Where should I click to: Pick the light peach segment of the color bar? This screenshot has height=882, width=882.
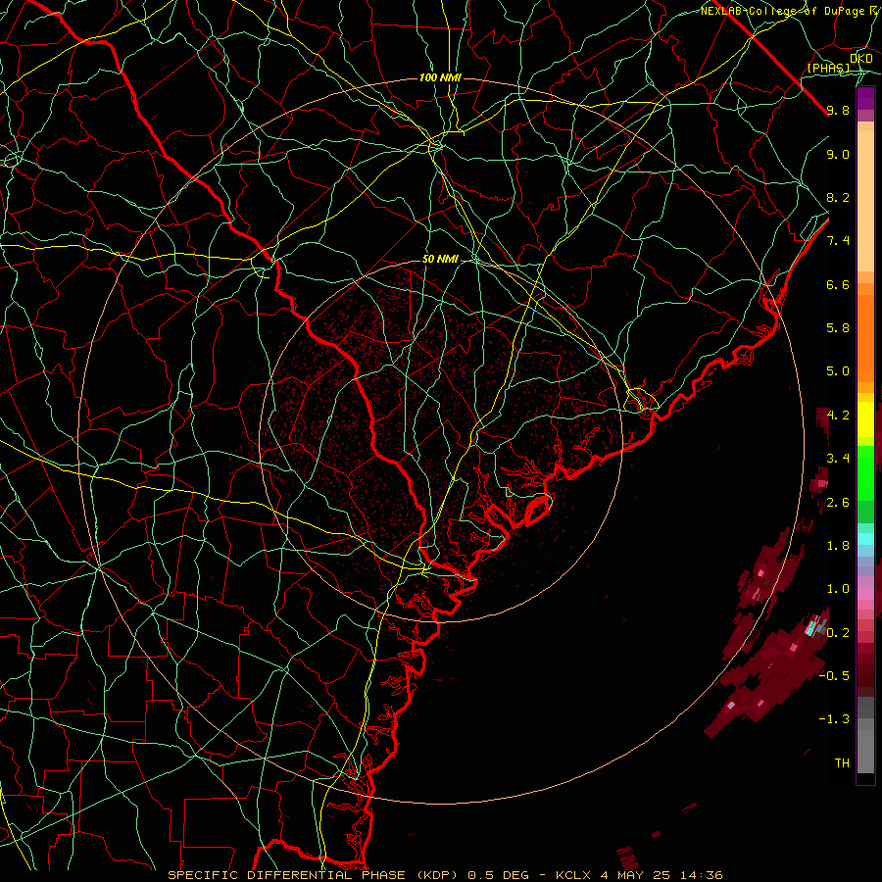click(865, 201)
